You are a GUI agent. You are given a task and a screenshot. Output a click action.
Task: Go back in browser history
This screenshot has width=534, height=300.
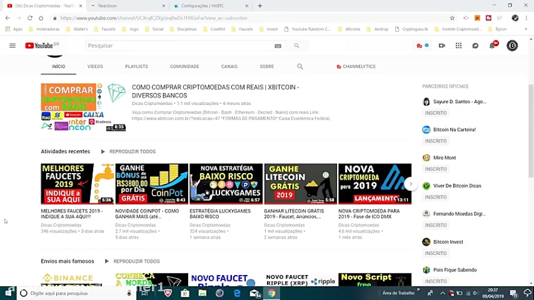8,18
